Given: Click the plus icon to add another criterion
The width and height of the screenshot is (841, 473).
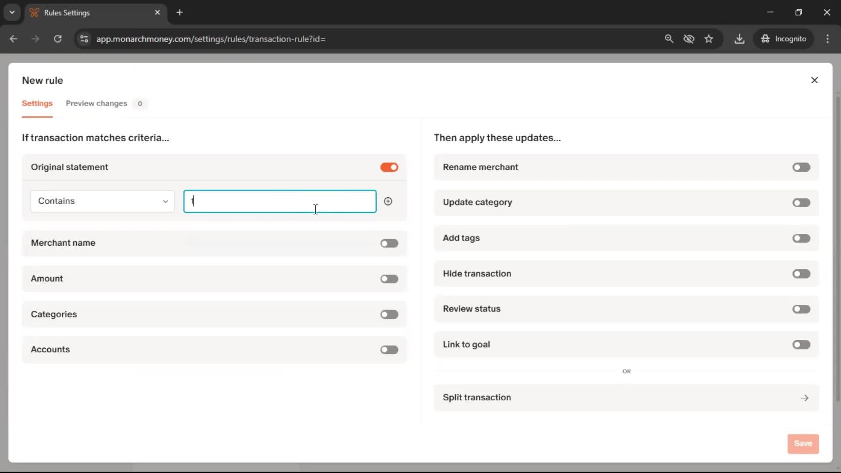Looking at the screenshot, I should [x=388, y=201].
